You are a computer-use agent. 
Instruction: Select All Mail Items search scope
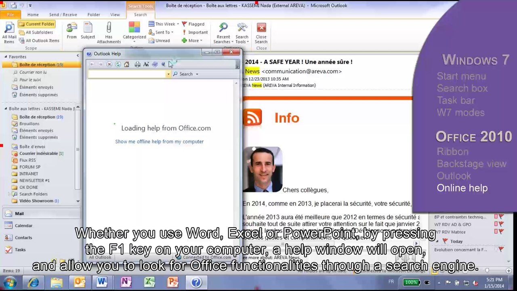(x=9, y=33)
